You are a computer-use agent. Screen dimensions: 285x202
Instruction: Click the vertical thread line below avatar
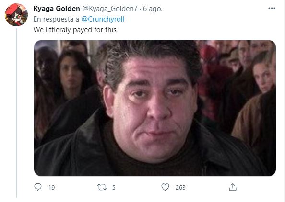(x=16, y=112)
